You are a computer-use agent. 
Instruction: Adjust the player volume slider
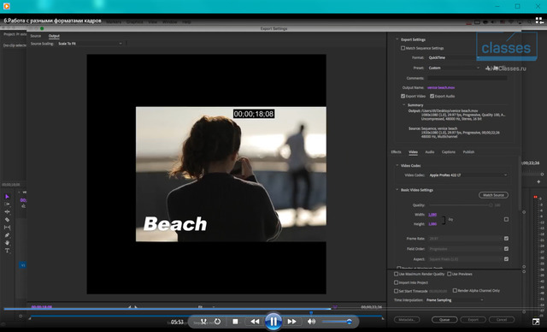[337, 322]
